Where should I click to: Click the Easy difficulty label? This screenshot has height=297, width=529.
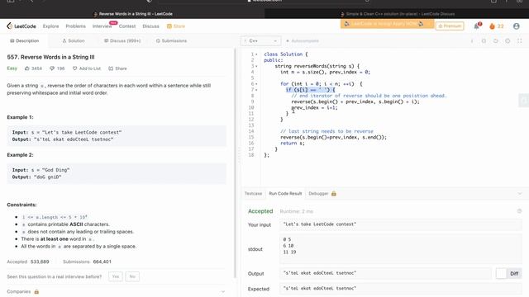pyautogui.click(x=12, y=68)
